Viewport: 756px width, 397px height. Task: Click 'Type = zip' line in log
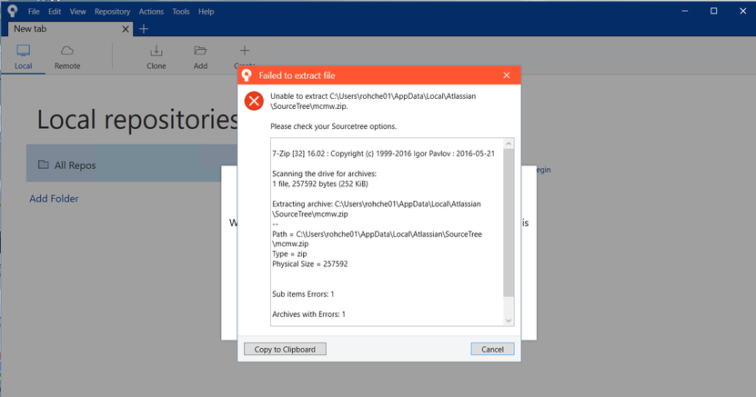point(289,254)
